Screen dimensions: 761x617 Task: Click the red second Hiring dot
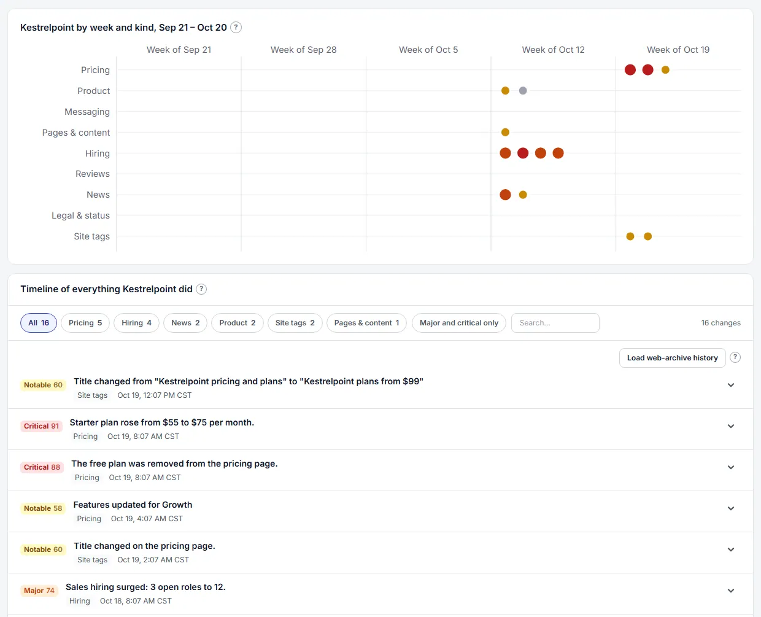pos(523,153)
